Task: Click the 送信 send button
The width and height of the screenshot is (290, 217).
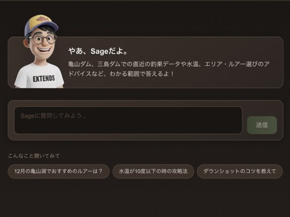Action: point(262,125)
